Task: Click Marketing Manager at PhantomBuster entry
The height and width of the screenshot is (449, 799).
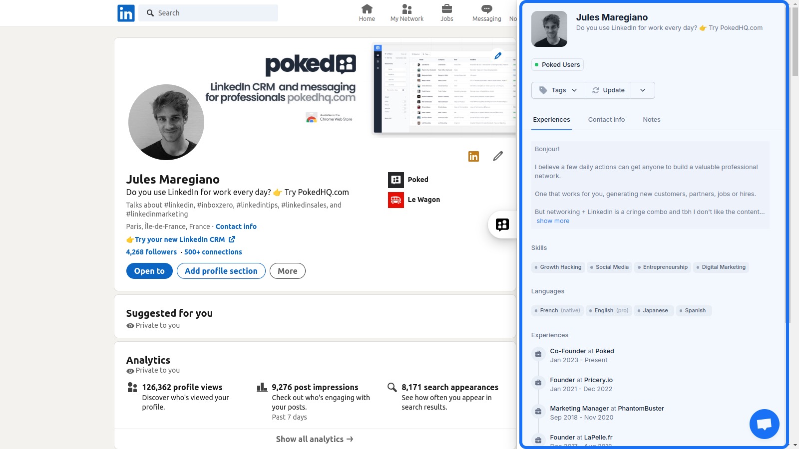Action: point(607,413)
